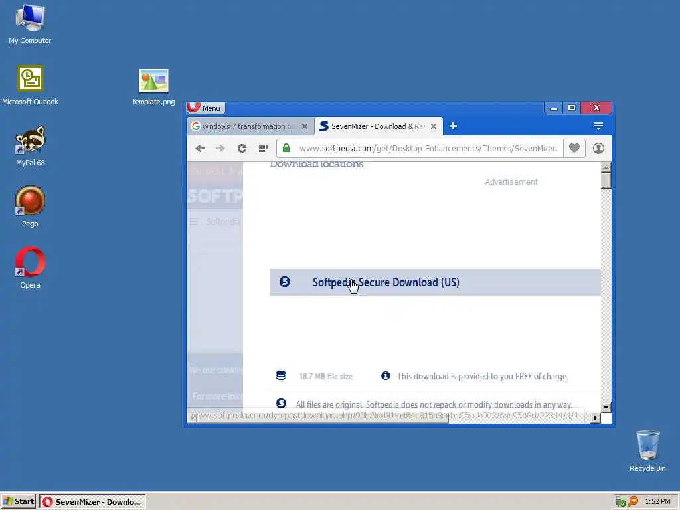Click the Download locations heading
680x510 pixels.
[x=317, y=165]
